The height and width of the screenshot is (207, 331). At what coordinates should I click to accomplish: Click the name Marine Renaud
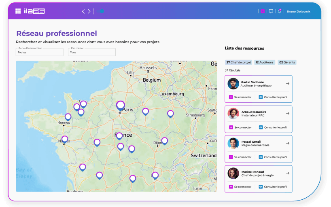click(x=252, y=172)
